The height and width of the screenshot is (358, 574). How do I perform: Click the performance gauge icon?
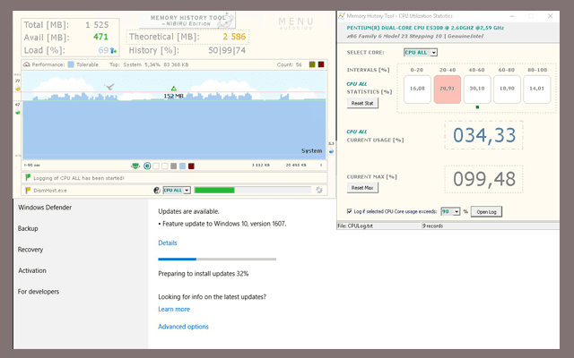point(27,65)
